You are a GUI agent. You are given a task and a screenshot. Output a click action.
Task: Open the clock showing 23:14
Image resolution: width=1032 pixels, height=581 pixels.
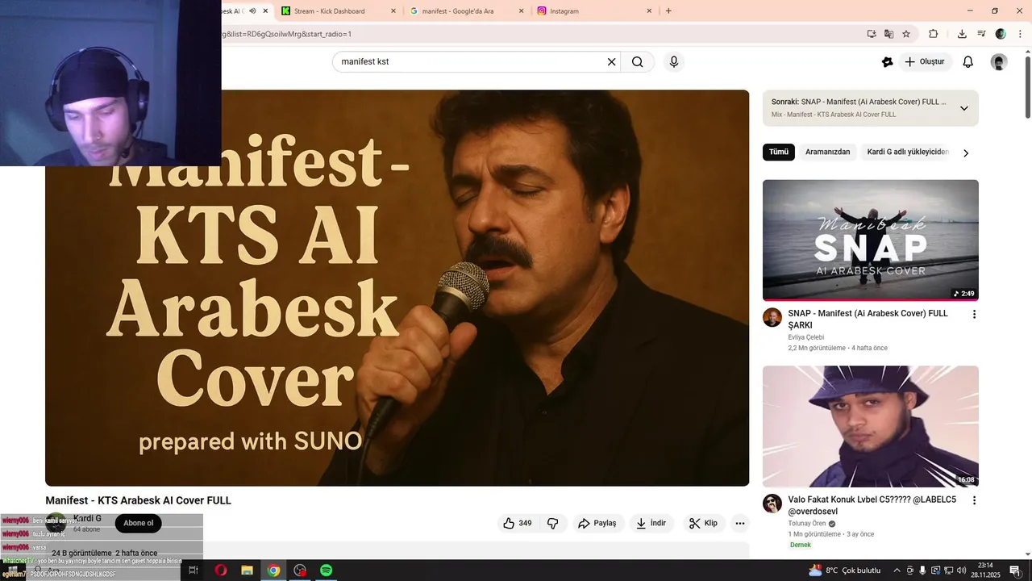(x=985, y=571)
